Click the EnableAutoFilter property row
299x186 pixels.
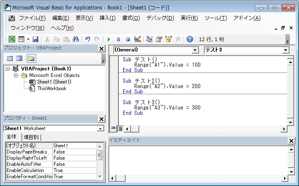(x=51, y=164)
